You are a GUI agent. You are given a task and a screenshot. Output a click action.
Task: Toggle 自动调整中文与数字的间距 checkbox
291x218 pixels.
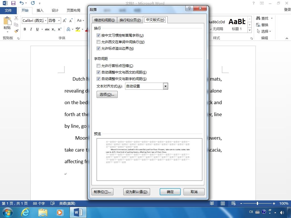click(x=98, y=79)
